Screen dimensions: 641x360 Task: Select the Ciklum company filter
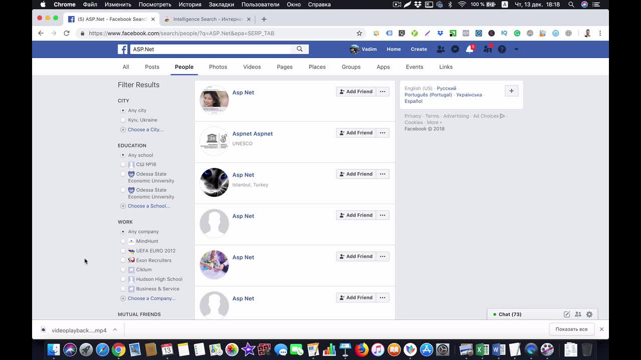(123, 269)
